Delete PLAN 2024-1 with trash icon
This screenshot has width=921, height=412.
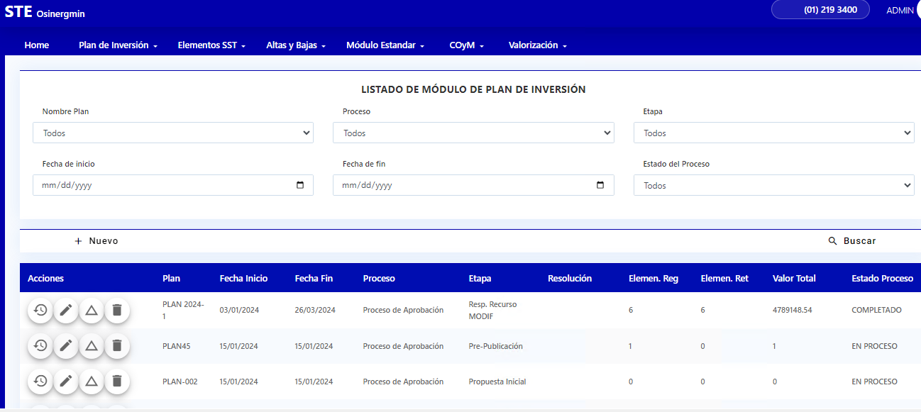[117, 310]
